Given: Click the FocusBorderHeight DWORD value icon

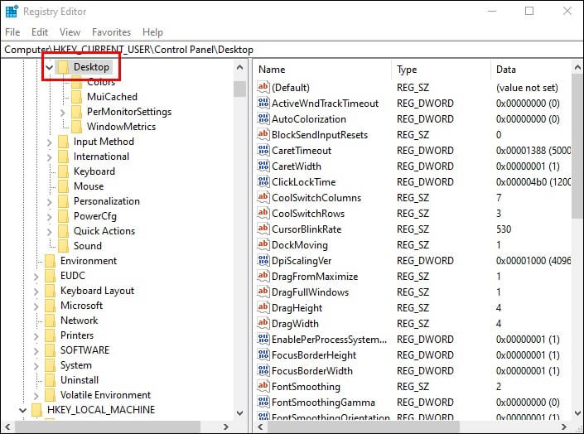Looking at the screenshot, I should 263,355.
